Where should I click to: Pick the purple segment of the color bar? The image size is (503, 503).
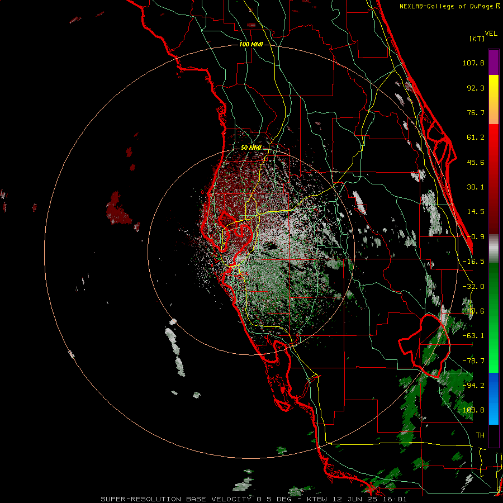coord(493,63)
